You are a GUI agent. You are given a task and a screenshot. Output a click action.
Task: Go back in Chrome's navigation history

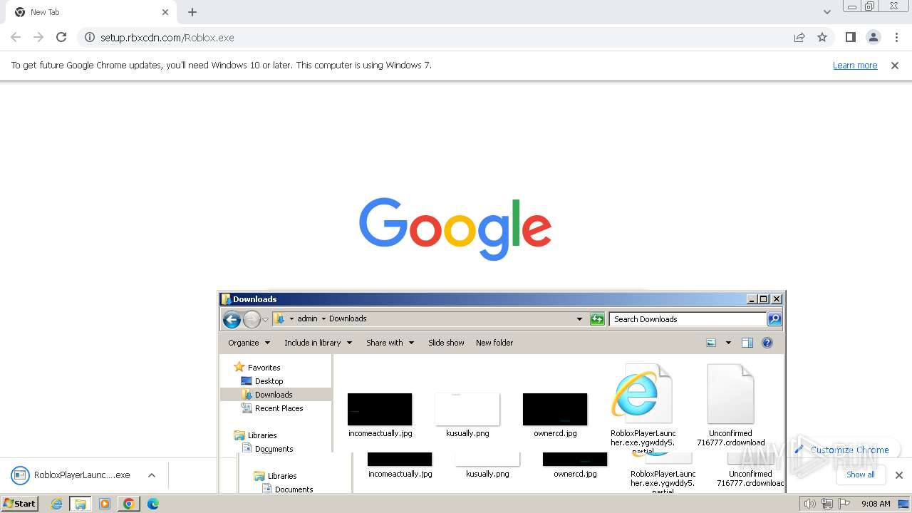pos(16,37)
